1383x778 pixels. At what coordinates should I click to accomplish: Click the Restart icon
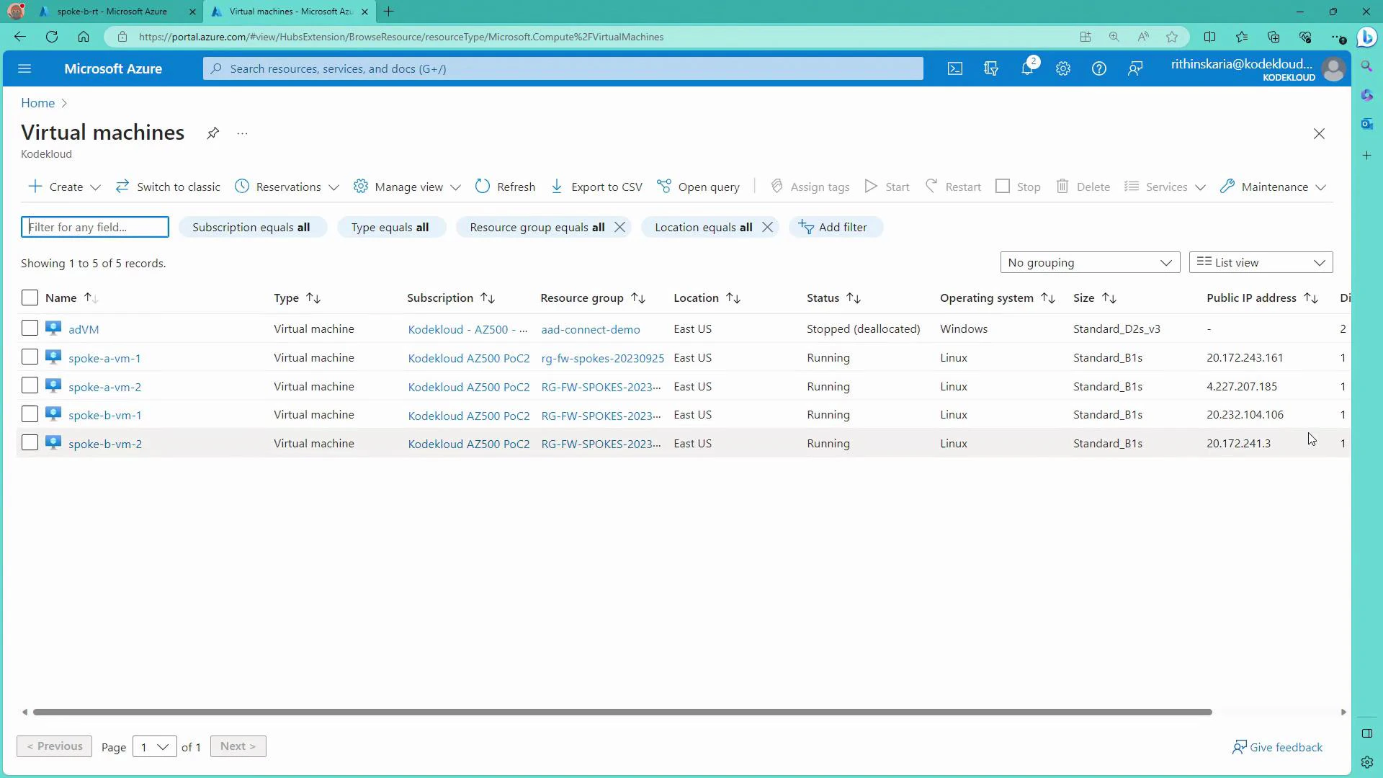pos(931,186)
